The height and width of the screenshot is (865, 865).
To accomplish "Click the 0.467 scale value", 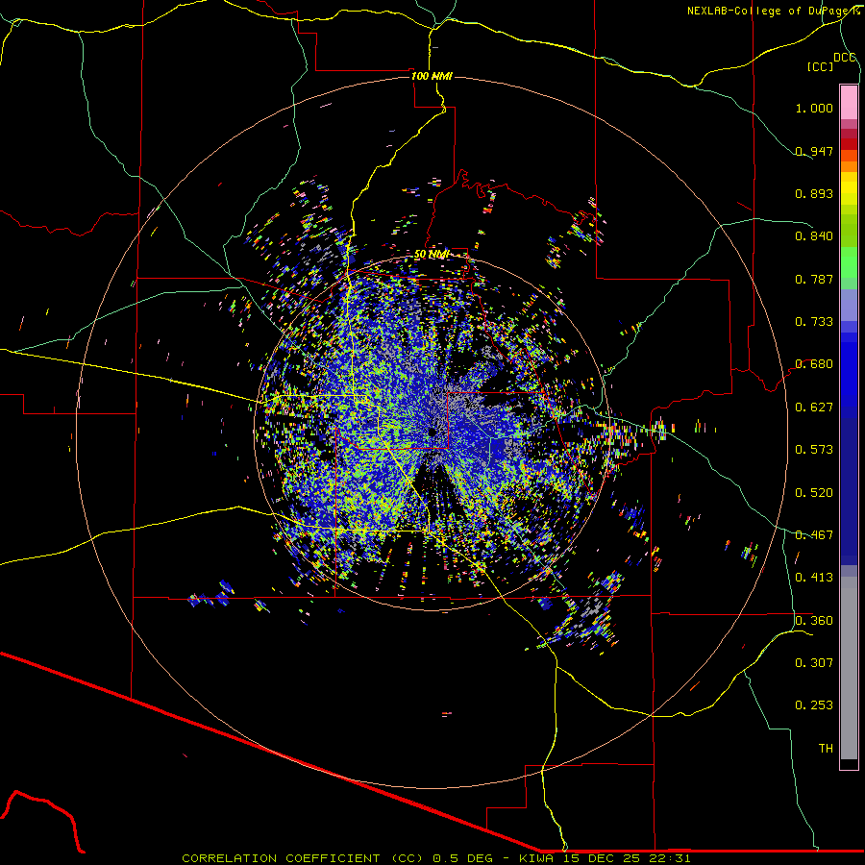I will coord(814,535).
